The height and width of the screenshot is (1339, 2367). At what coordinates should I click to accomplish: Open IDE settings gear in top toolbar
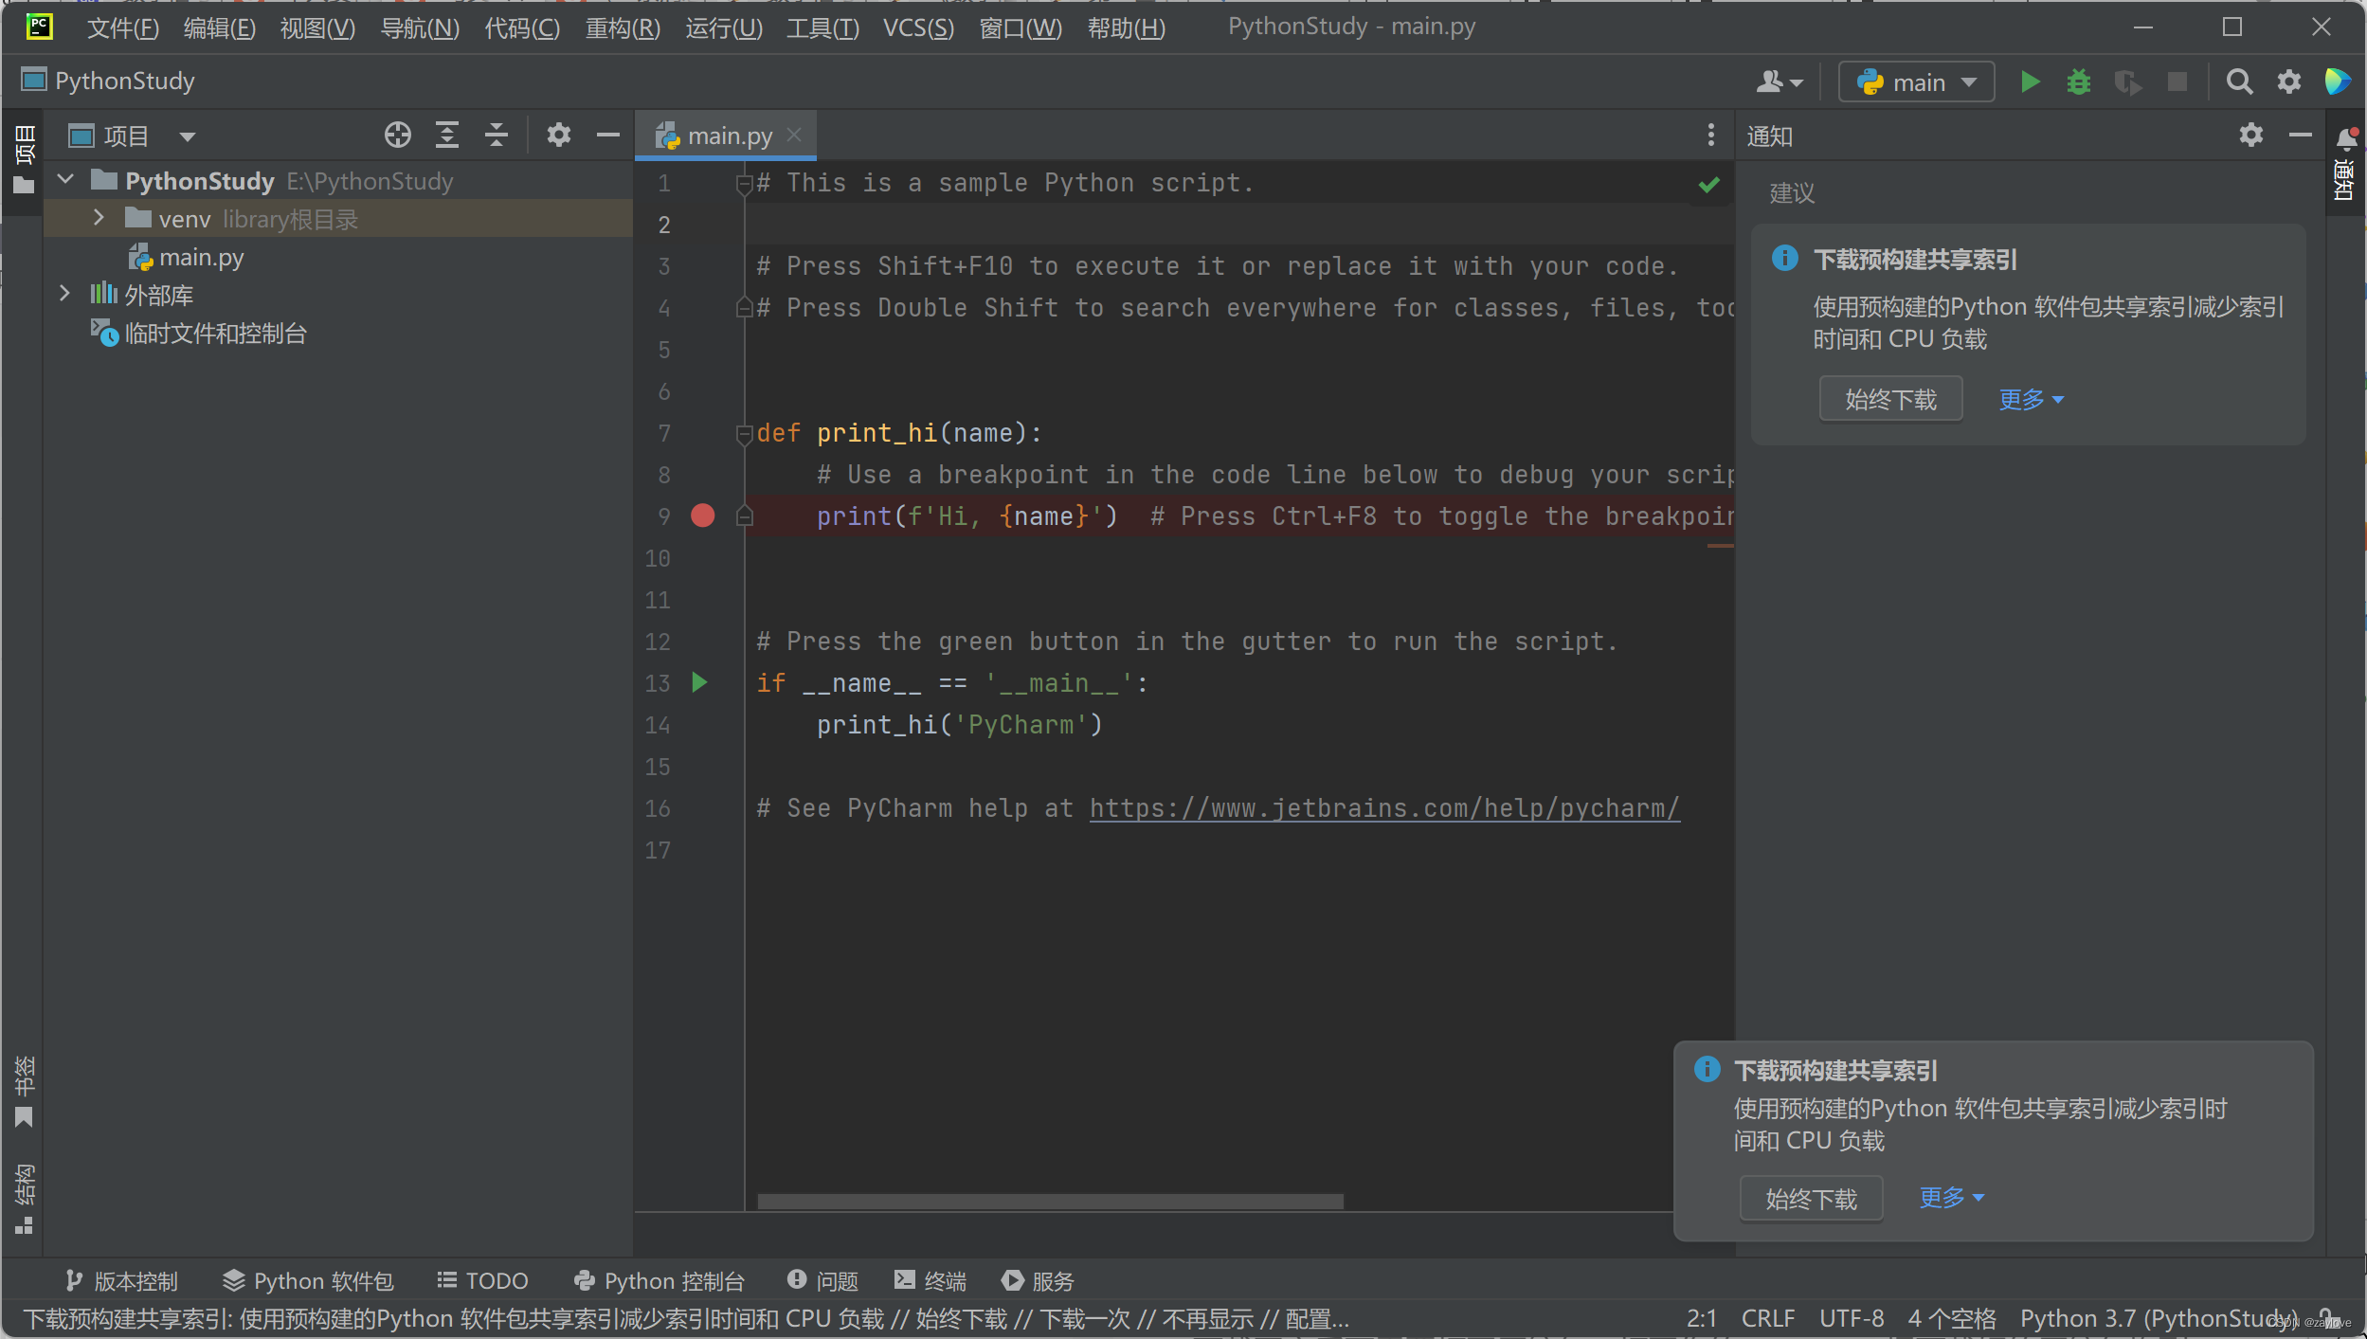[x=2289, y=82]
